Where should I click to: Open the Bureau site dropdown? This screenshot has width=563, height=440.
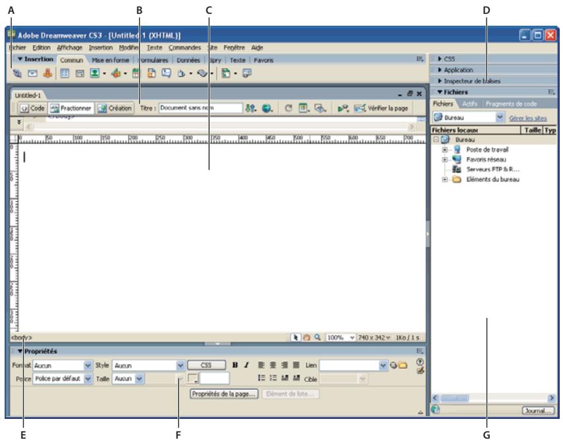[500, 117]
